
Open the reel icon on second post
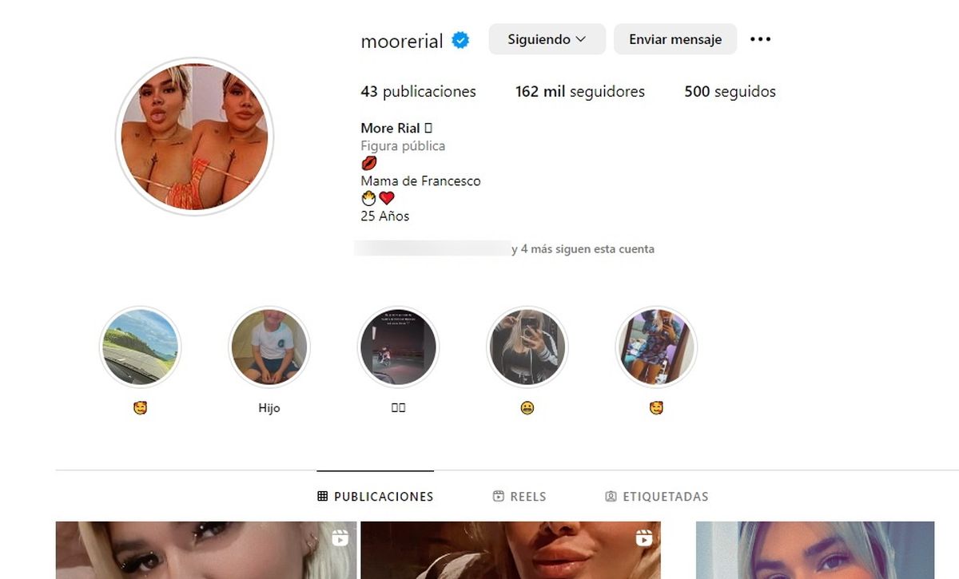click(x=643, y=538)
